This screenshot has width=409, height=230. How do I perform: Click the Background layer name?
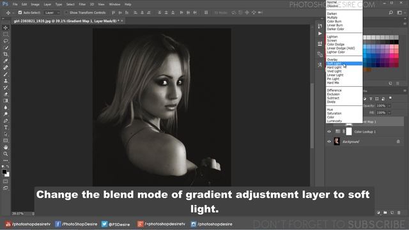(x=351, y=142)
